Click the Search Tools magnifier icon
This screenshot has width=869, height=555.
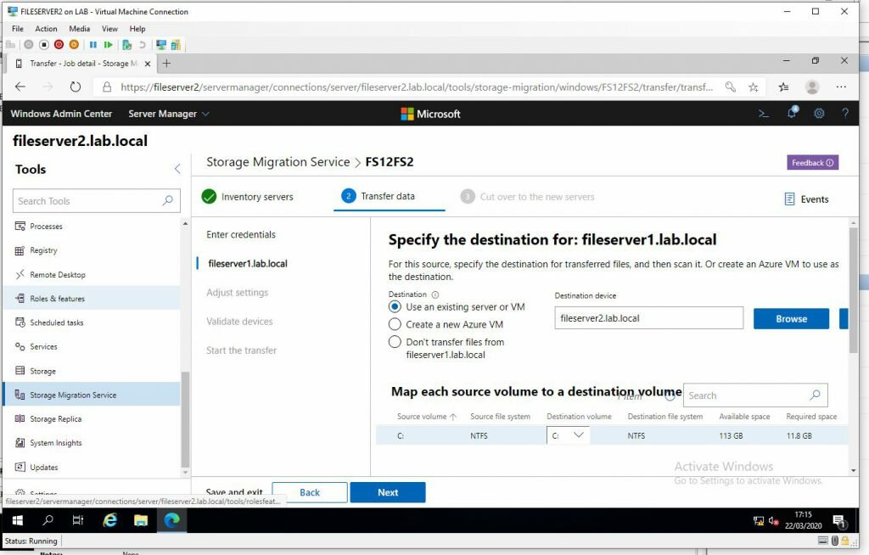168,201
